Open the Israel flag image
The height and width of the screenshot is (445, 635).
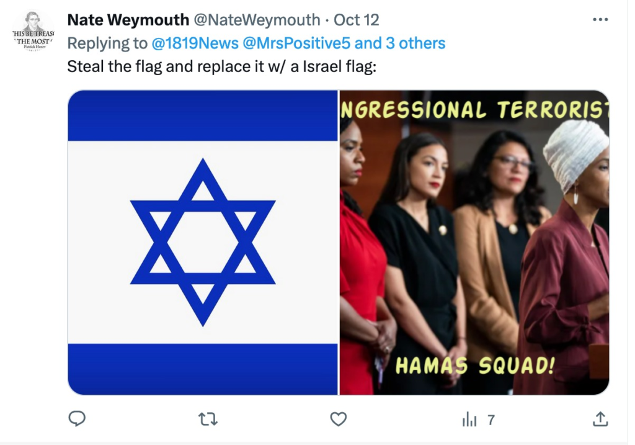(x=203, y=242)
